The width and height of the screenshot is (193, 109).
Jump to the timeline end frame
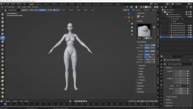(x=86, y=101)
